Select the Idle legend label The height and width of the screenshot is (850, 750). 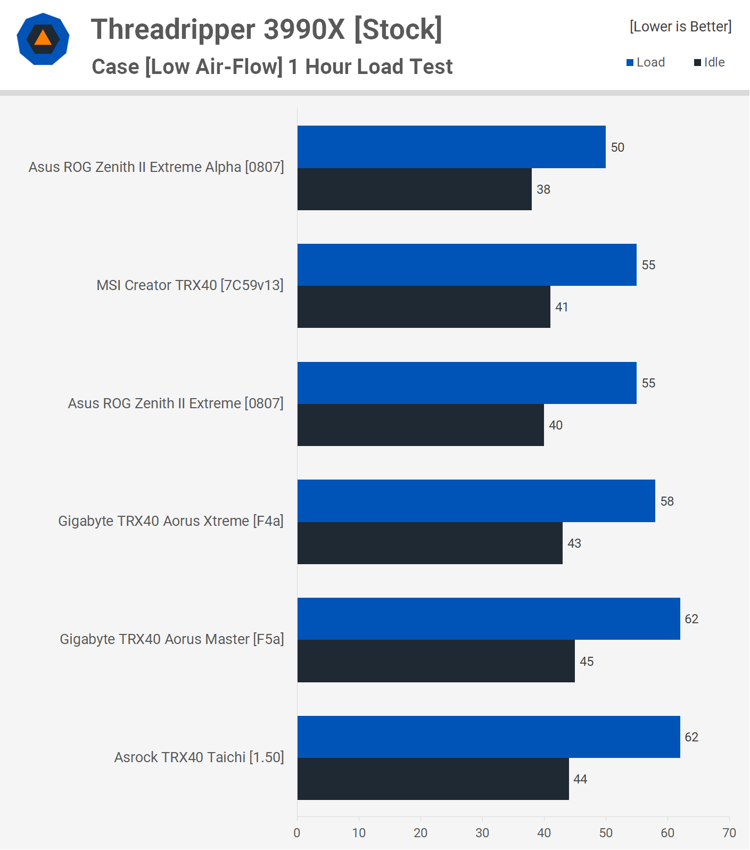pyautogui.click(x=714, y=62)
